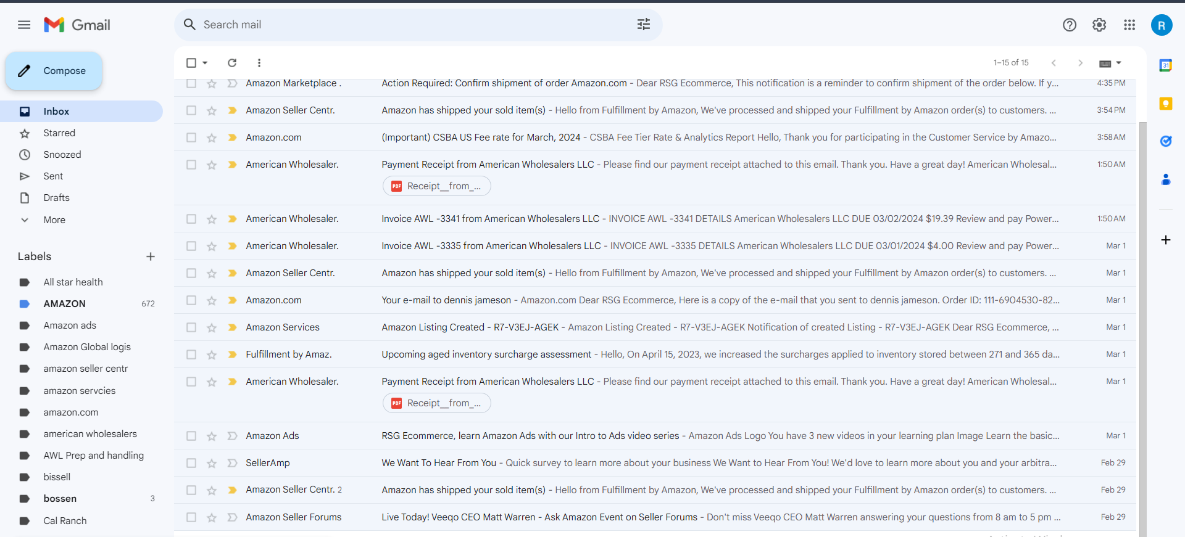1185x537 pixels.
Task: Select the Amazon Listing Created email checkbox
Action: (191, 327)
